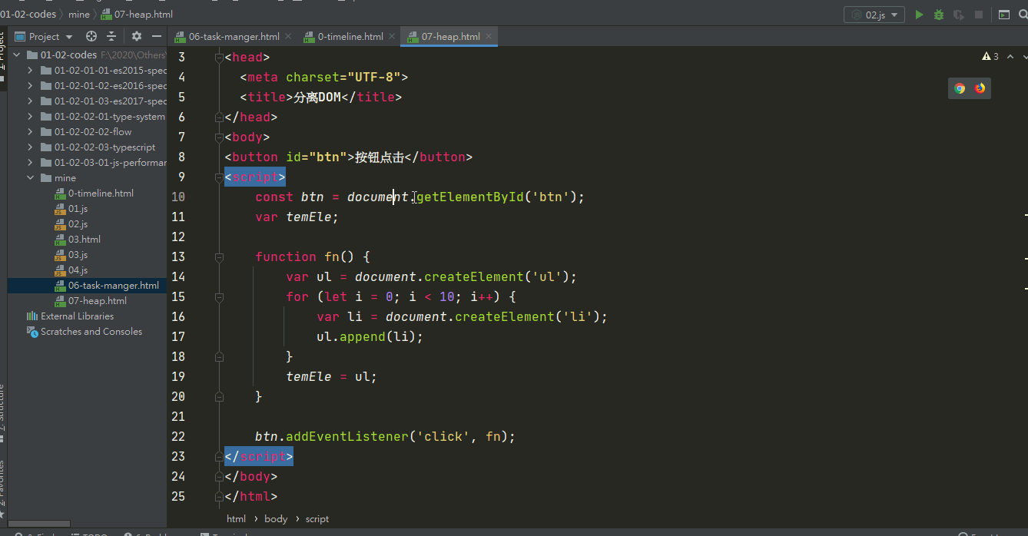
Task: Open Project panel settings gear
Action: 137,36
